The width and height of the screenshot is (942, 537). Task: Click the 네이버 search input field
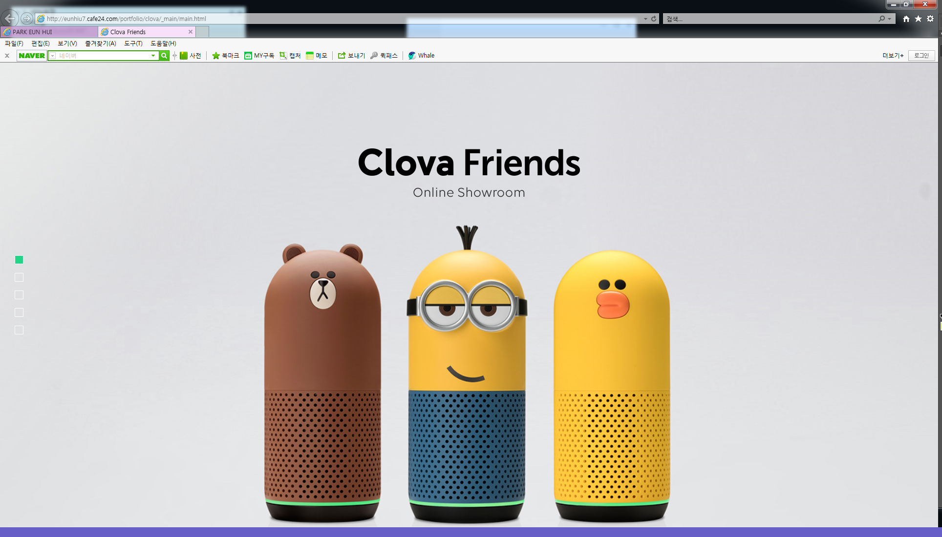(103, 56)
